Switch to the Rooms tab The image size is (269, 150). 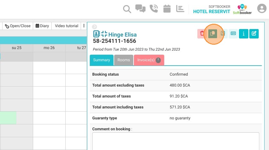124,60
